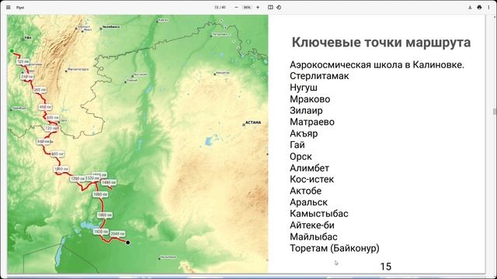Click the '1320 км' route marker
Viewport: 497px width, 279px height.
[92, 178]
